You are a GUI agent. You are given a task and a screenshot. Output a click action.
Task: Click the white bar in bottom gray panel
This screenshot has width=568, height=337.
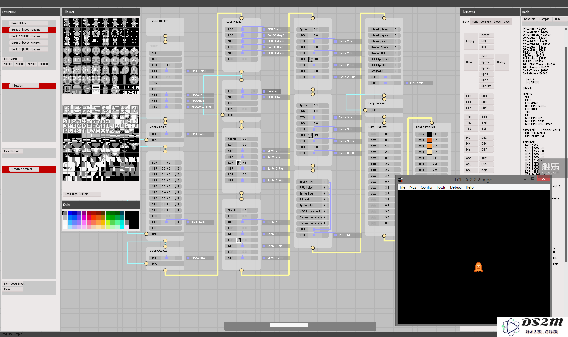(289, 325)
